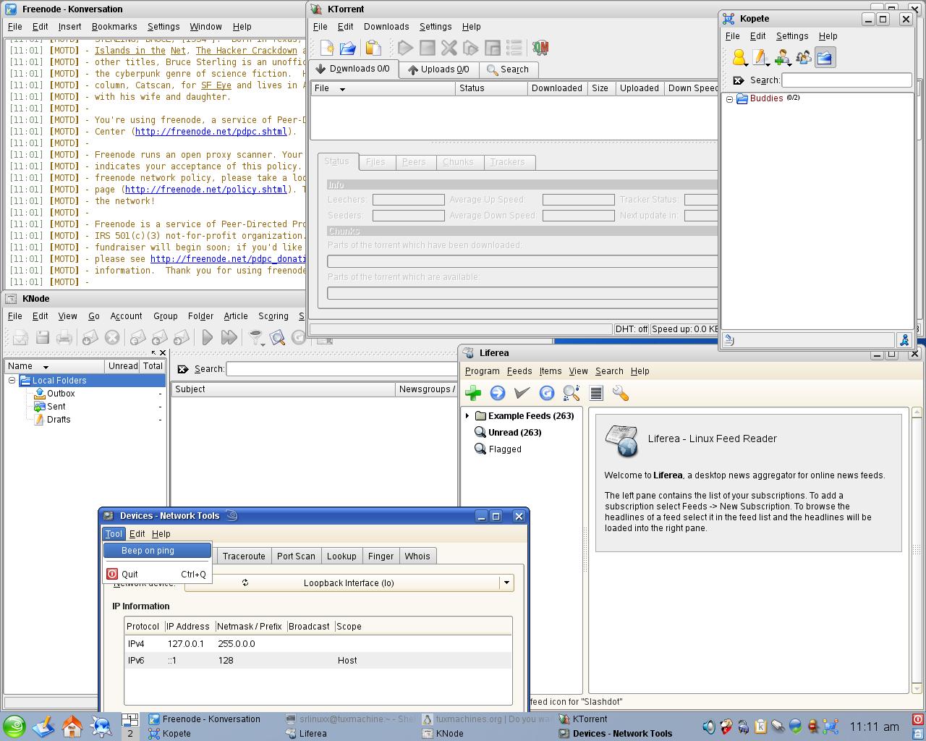Open the KDE start menu launcher
The width and height of the screenshot is (926, 741).
tap(14, 727)
